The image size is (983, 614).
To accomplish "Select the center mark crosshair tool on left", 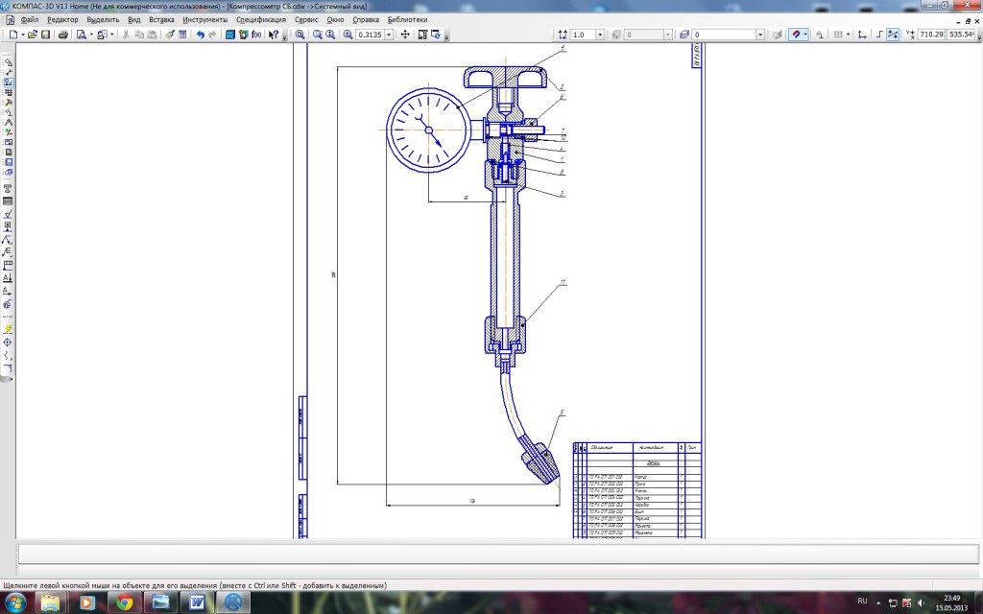I will tap(8, 342).
